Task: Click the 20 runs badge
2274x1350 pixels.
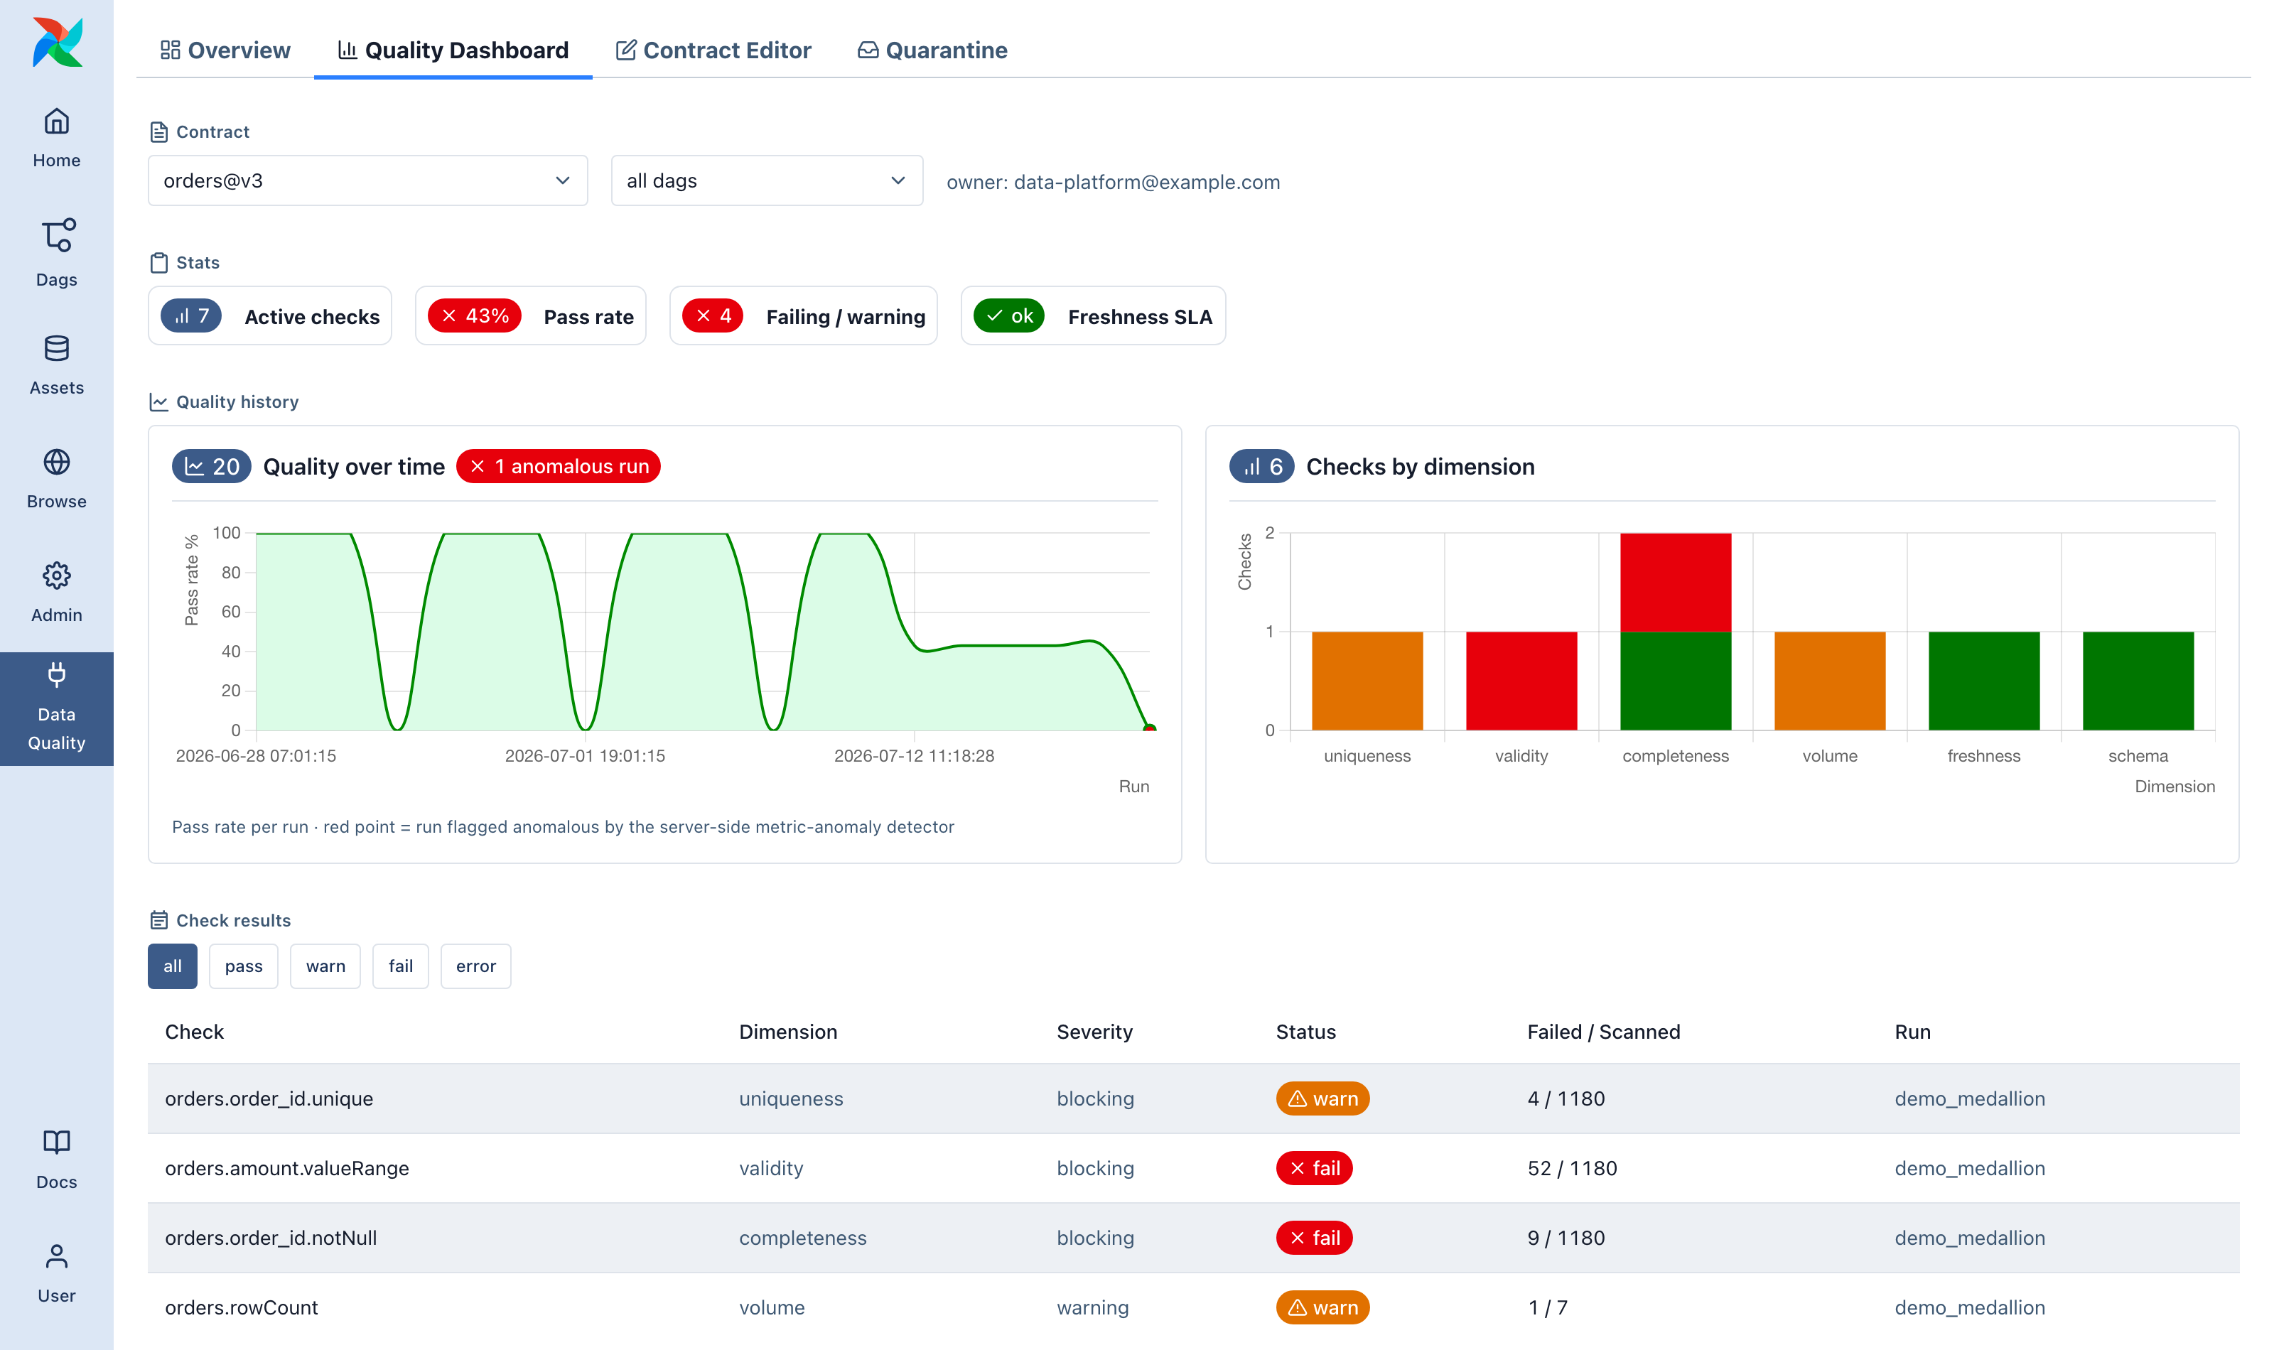Action: [x=212, y=467]
